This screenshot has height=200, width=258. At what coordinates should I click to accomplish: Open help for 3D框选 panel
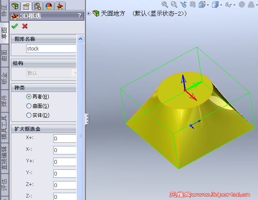click(79, 16)
